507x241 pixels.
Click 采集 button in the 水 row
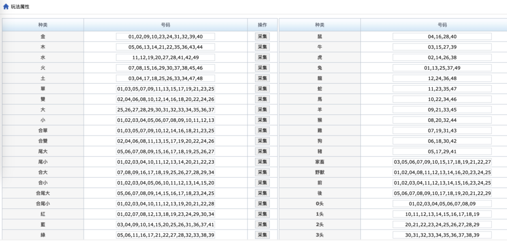click(262, 57)
